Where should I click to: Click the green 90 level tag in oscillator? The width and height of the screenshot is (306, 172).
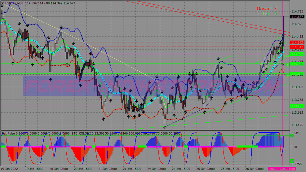[x=292, y=136]
